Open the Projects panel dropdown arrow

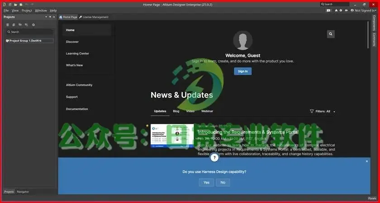click(46, 17)
